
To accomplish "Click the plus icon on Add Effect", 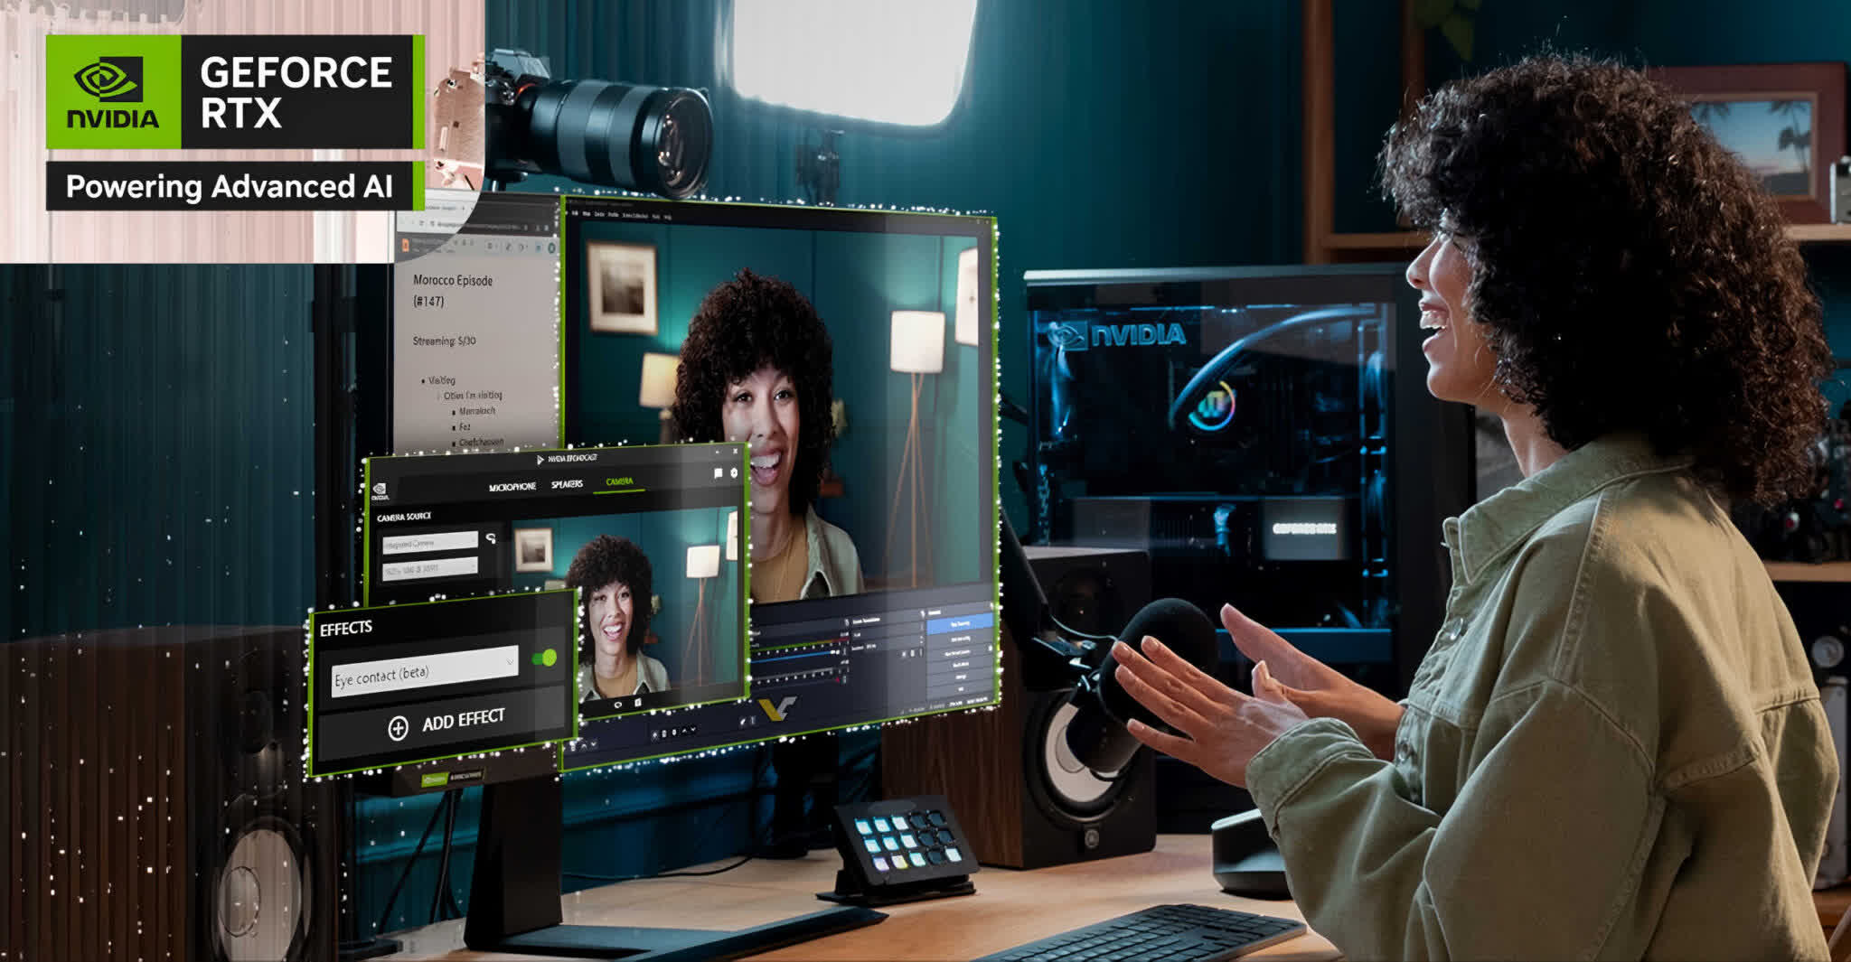I will pyautogui.click(x=398, y=728).
